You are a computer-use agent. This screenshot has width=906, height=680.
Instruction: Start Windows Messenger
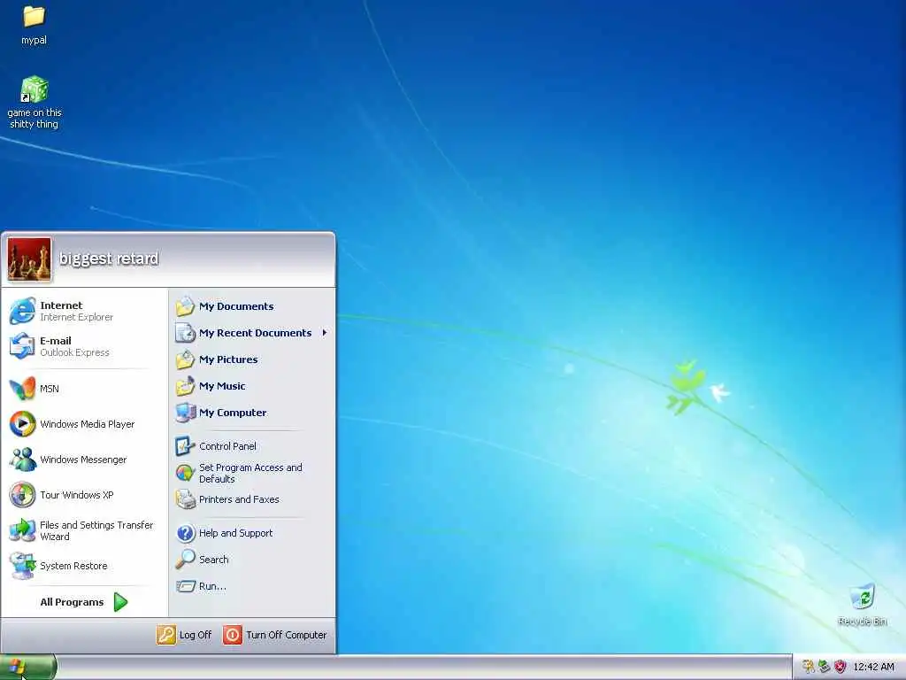pos(84,460)
